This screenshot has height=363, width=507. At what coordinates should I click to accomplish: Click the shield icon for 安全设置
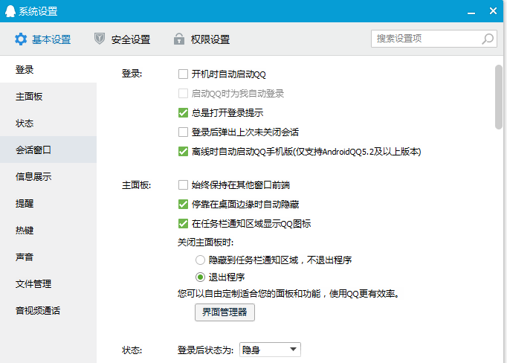click(x=100, y=39)
